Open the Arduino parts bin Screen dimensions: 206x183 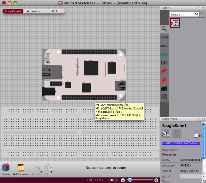[164, 54]
